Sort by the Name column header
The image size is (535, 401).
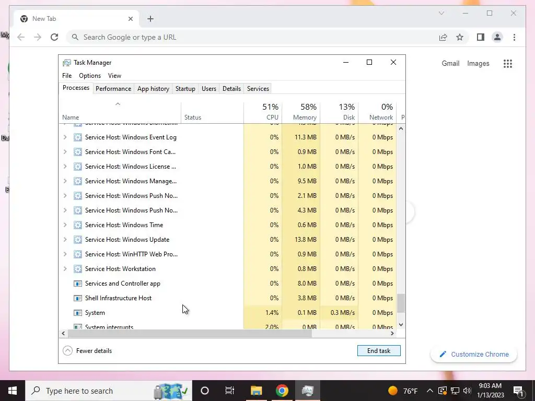120,113
